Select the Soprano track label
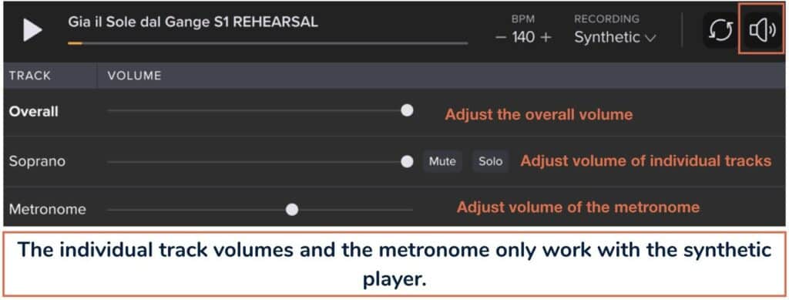The image size is (789, 300). 37,161
